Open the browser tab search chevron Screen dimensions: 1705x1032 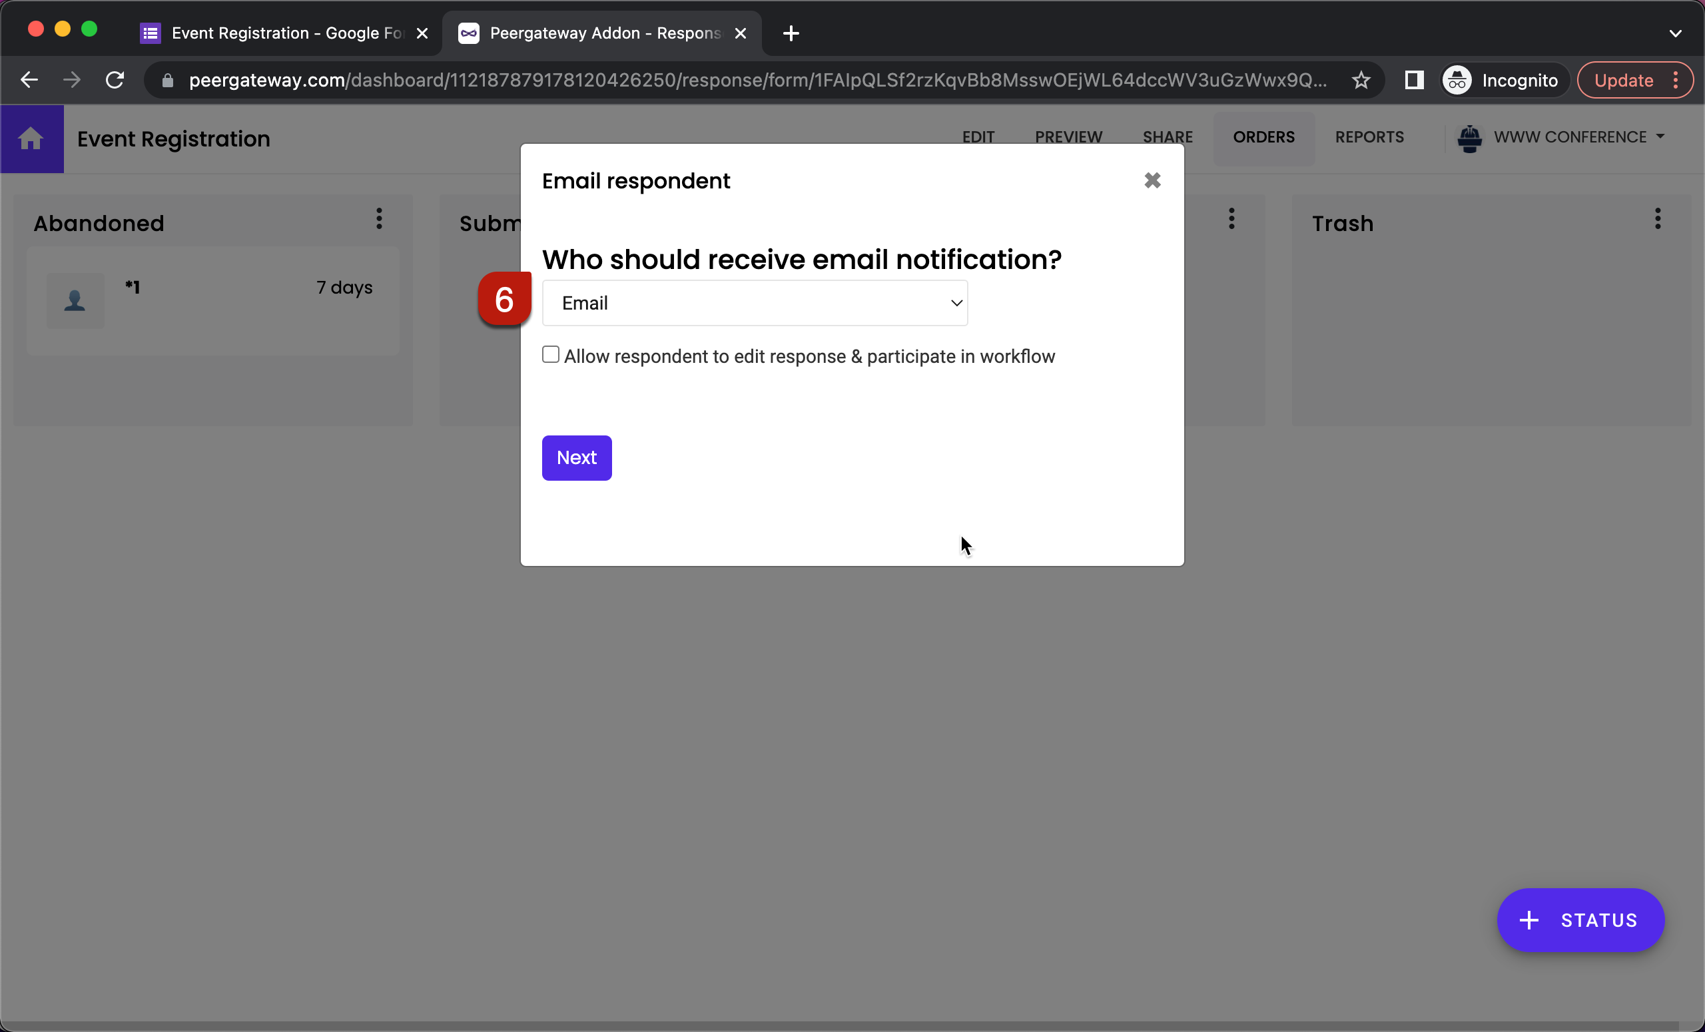(x=1676, y=33)
